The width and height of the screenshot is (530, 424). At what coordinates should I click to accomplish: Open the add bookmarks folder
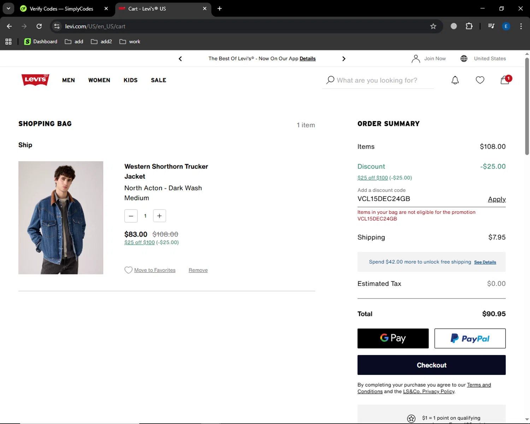pyautogui.click(x=74, y=42)
